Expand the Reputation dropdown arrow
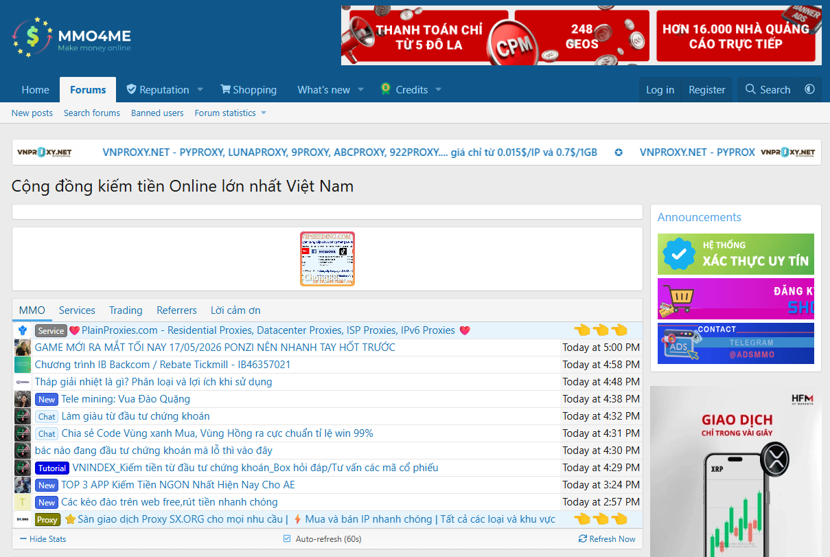The image size is (830, 557). coord(200,89)
